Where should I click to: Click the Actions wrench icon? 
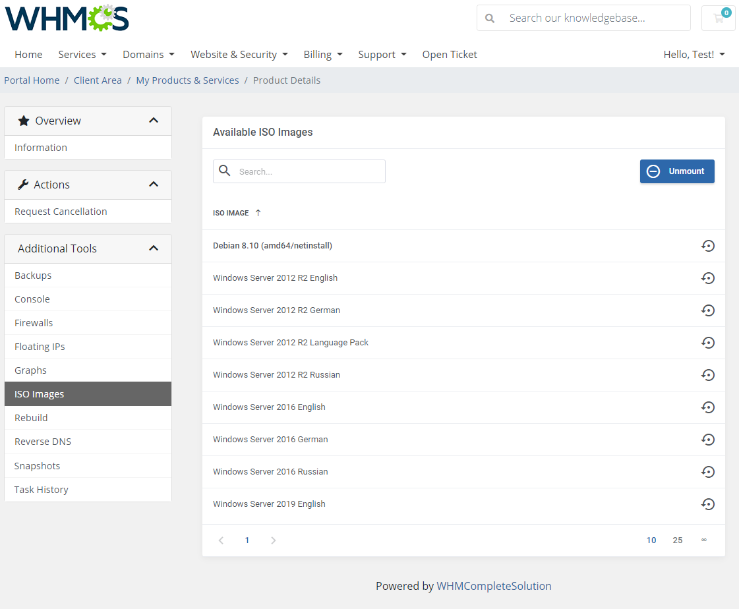pos(23,185)
